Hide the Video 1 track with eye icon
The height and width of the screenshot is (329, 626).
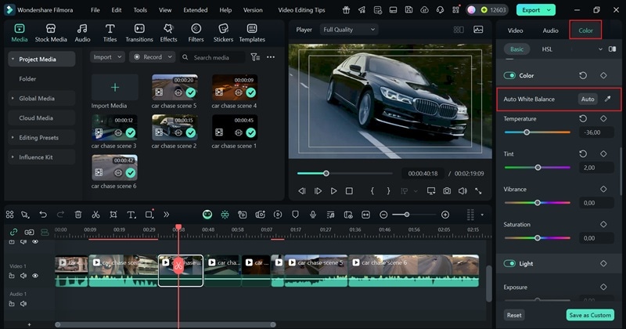(x=35, y=276)
